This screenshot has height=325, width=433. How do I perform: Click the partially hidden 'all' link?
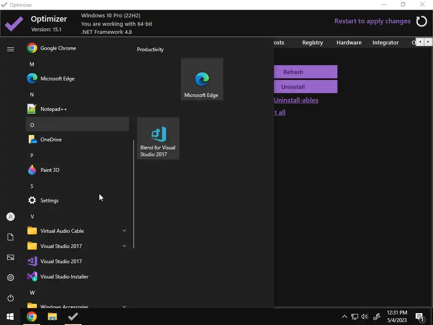[280, 113]
